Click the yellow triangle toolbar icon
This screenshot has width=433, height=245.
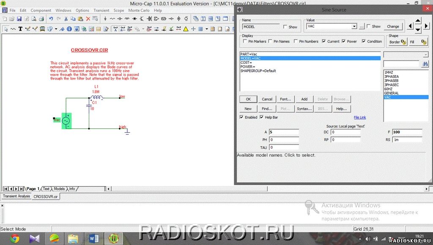pos(186,29)
